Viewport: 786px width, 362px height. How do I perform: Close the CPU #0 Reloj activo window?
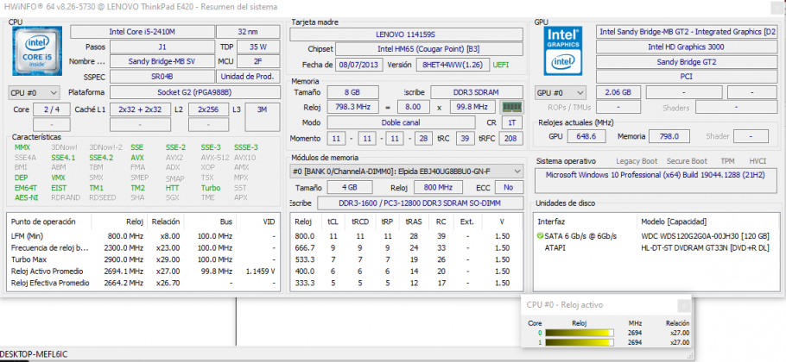[683, 306]
